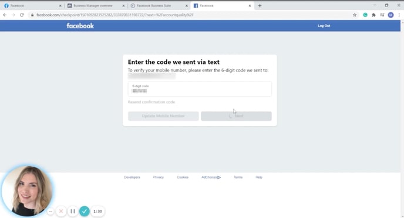Collapse the recorder with the minus button
The height and width of the screenshot is (218, 404).
(51, 212)
